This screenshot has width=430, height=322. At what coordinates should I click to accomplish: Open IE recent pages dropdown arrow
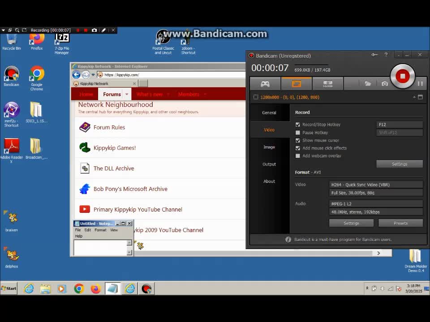[93, 75]
